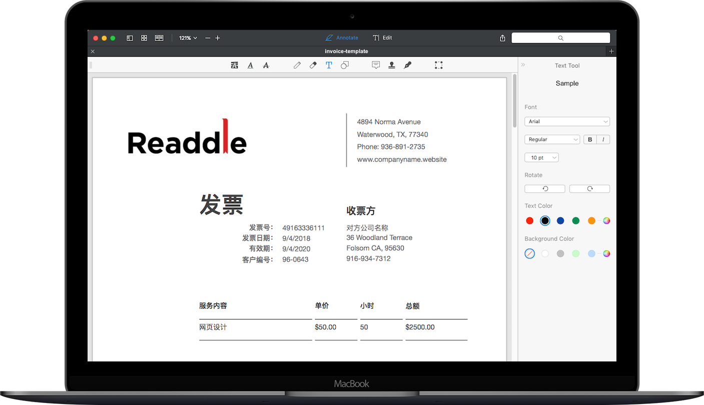This screenshot has width=704, height=405.
Task: Choose light green background color
Action: click(576, 254)
